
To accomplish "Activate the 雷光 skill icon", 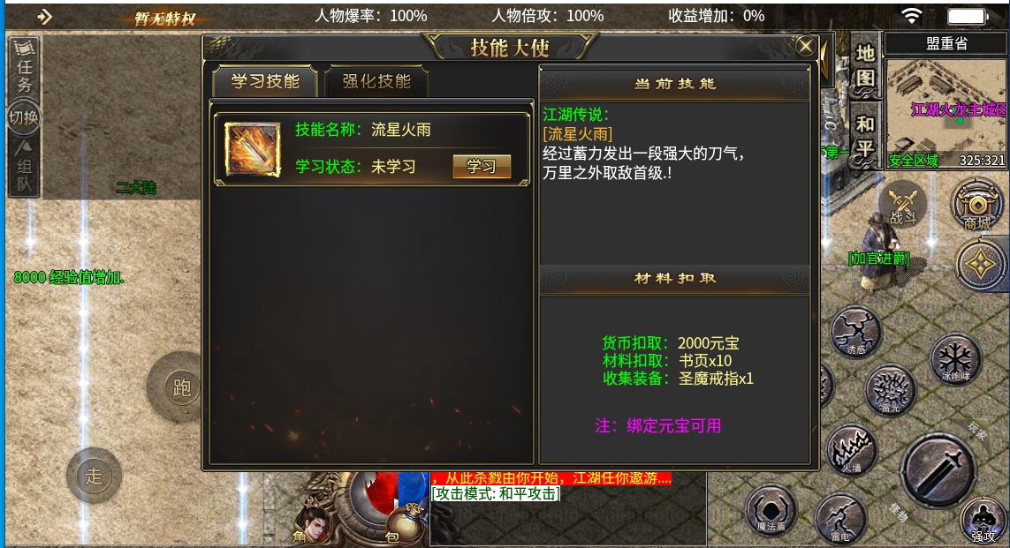I will pyautogui.click(x=891, y=389).
